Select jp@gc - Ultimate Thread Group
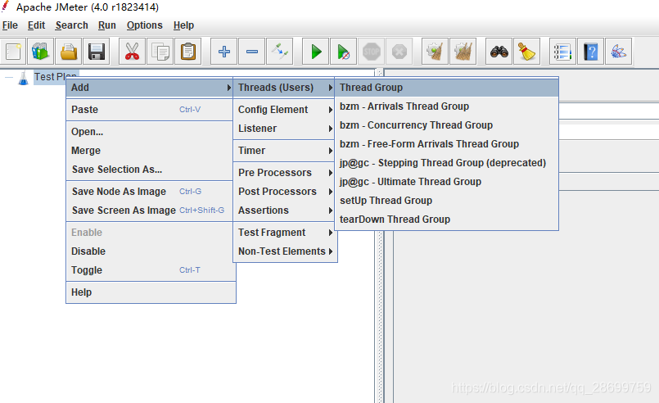 tap(447, 182)
